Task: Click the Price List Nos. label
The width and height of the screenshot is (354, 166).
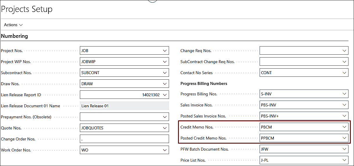Action: 193,160
